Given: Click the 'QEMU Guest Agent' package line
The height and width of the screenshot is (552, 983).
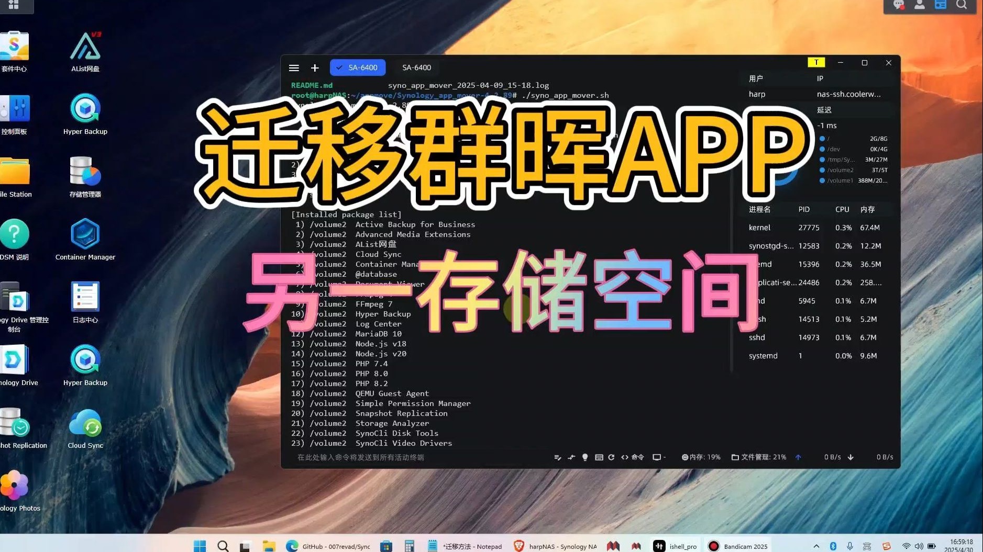Looking at the screenshot, I should click(360, 393).
